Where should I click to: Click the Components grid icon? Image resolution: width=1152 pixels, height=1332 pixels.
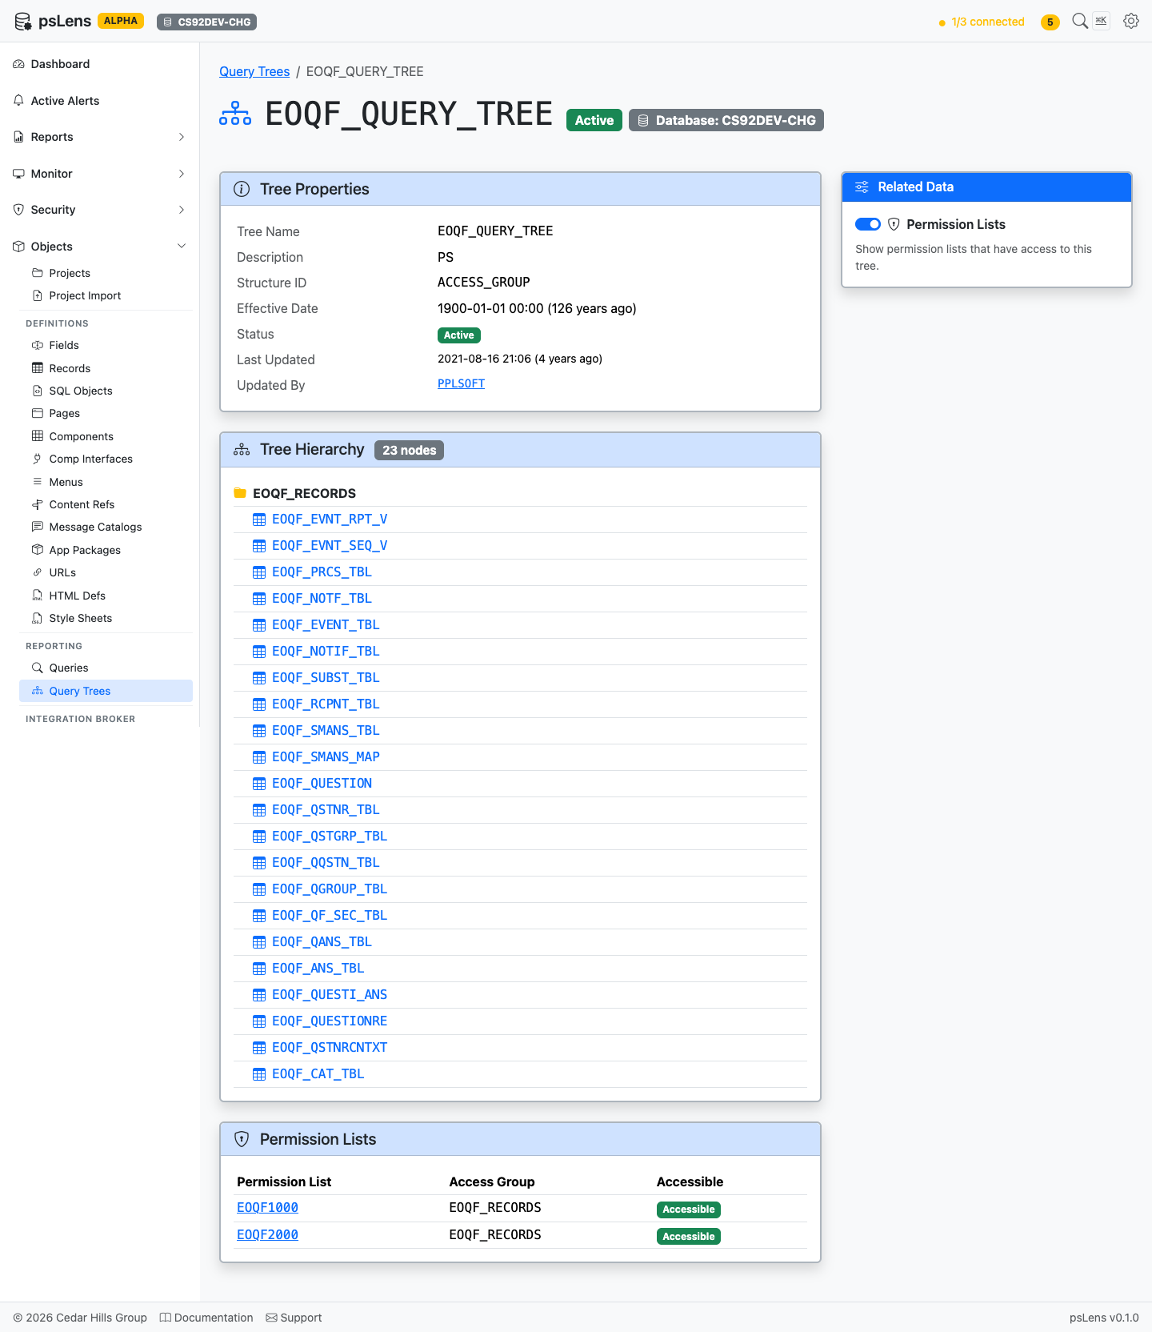(38, 436)
